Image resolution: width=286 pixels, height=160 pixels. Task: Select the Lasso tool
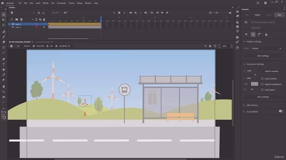click(4, 25)
